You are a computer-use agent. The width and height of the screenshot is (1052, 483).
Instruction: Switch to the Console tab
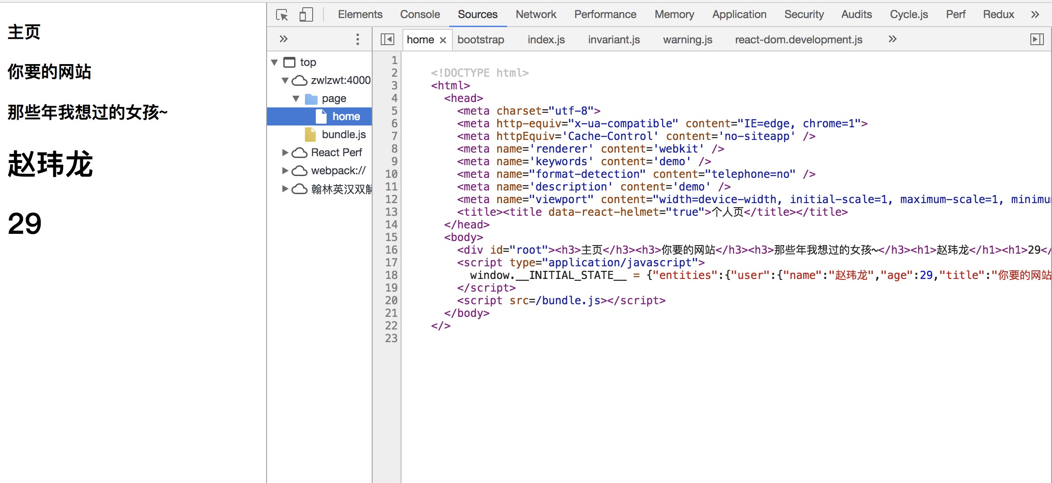click(420, 14)
